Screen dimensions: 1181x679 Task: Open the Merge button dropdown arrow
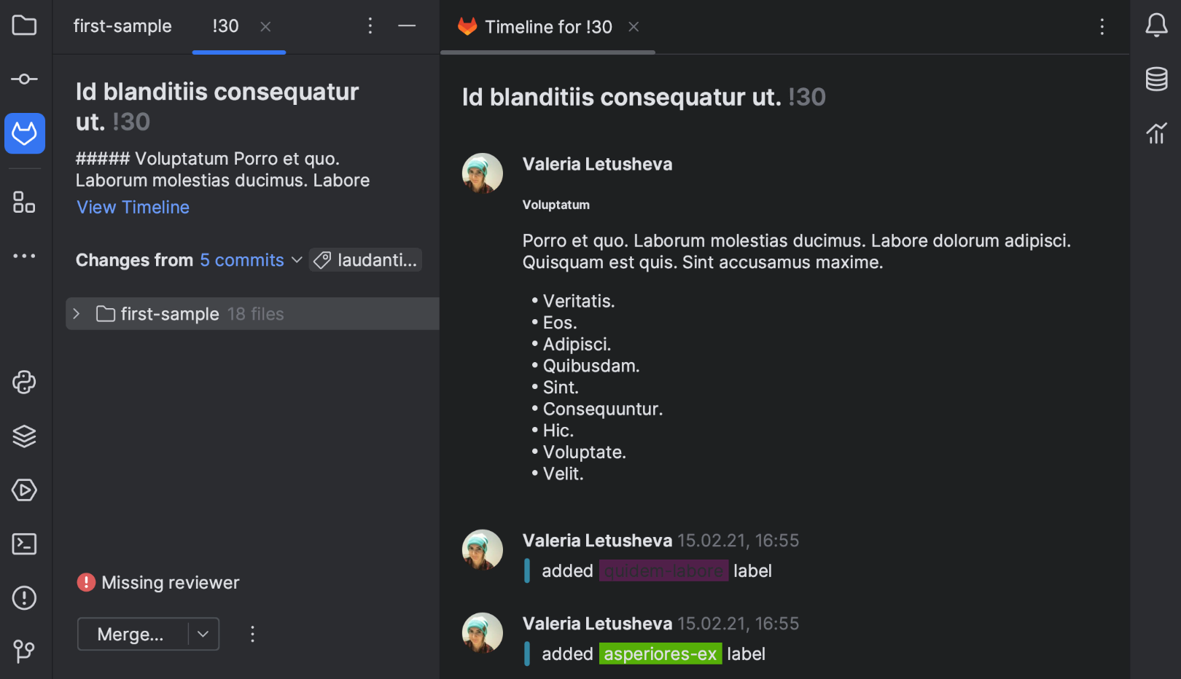(203, 634)
